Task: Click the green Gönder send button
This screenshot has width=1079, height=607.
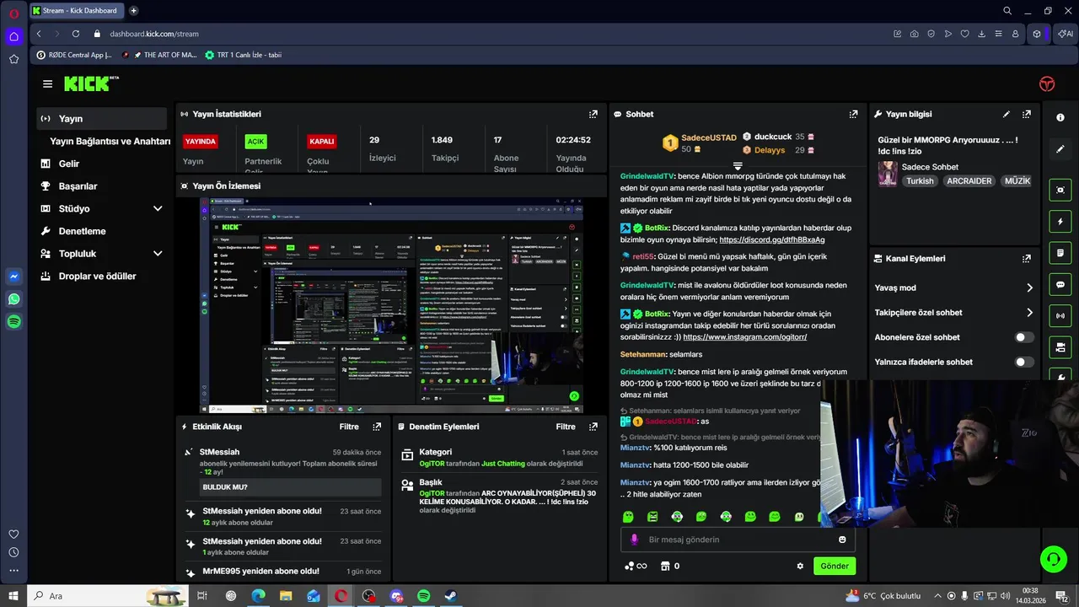Action: click(x=835, y=566)
